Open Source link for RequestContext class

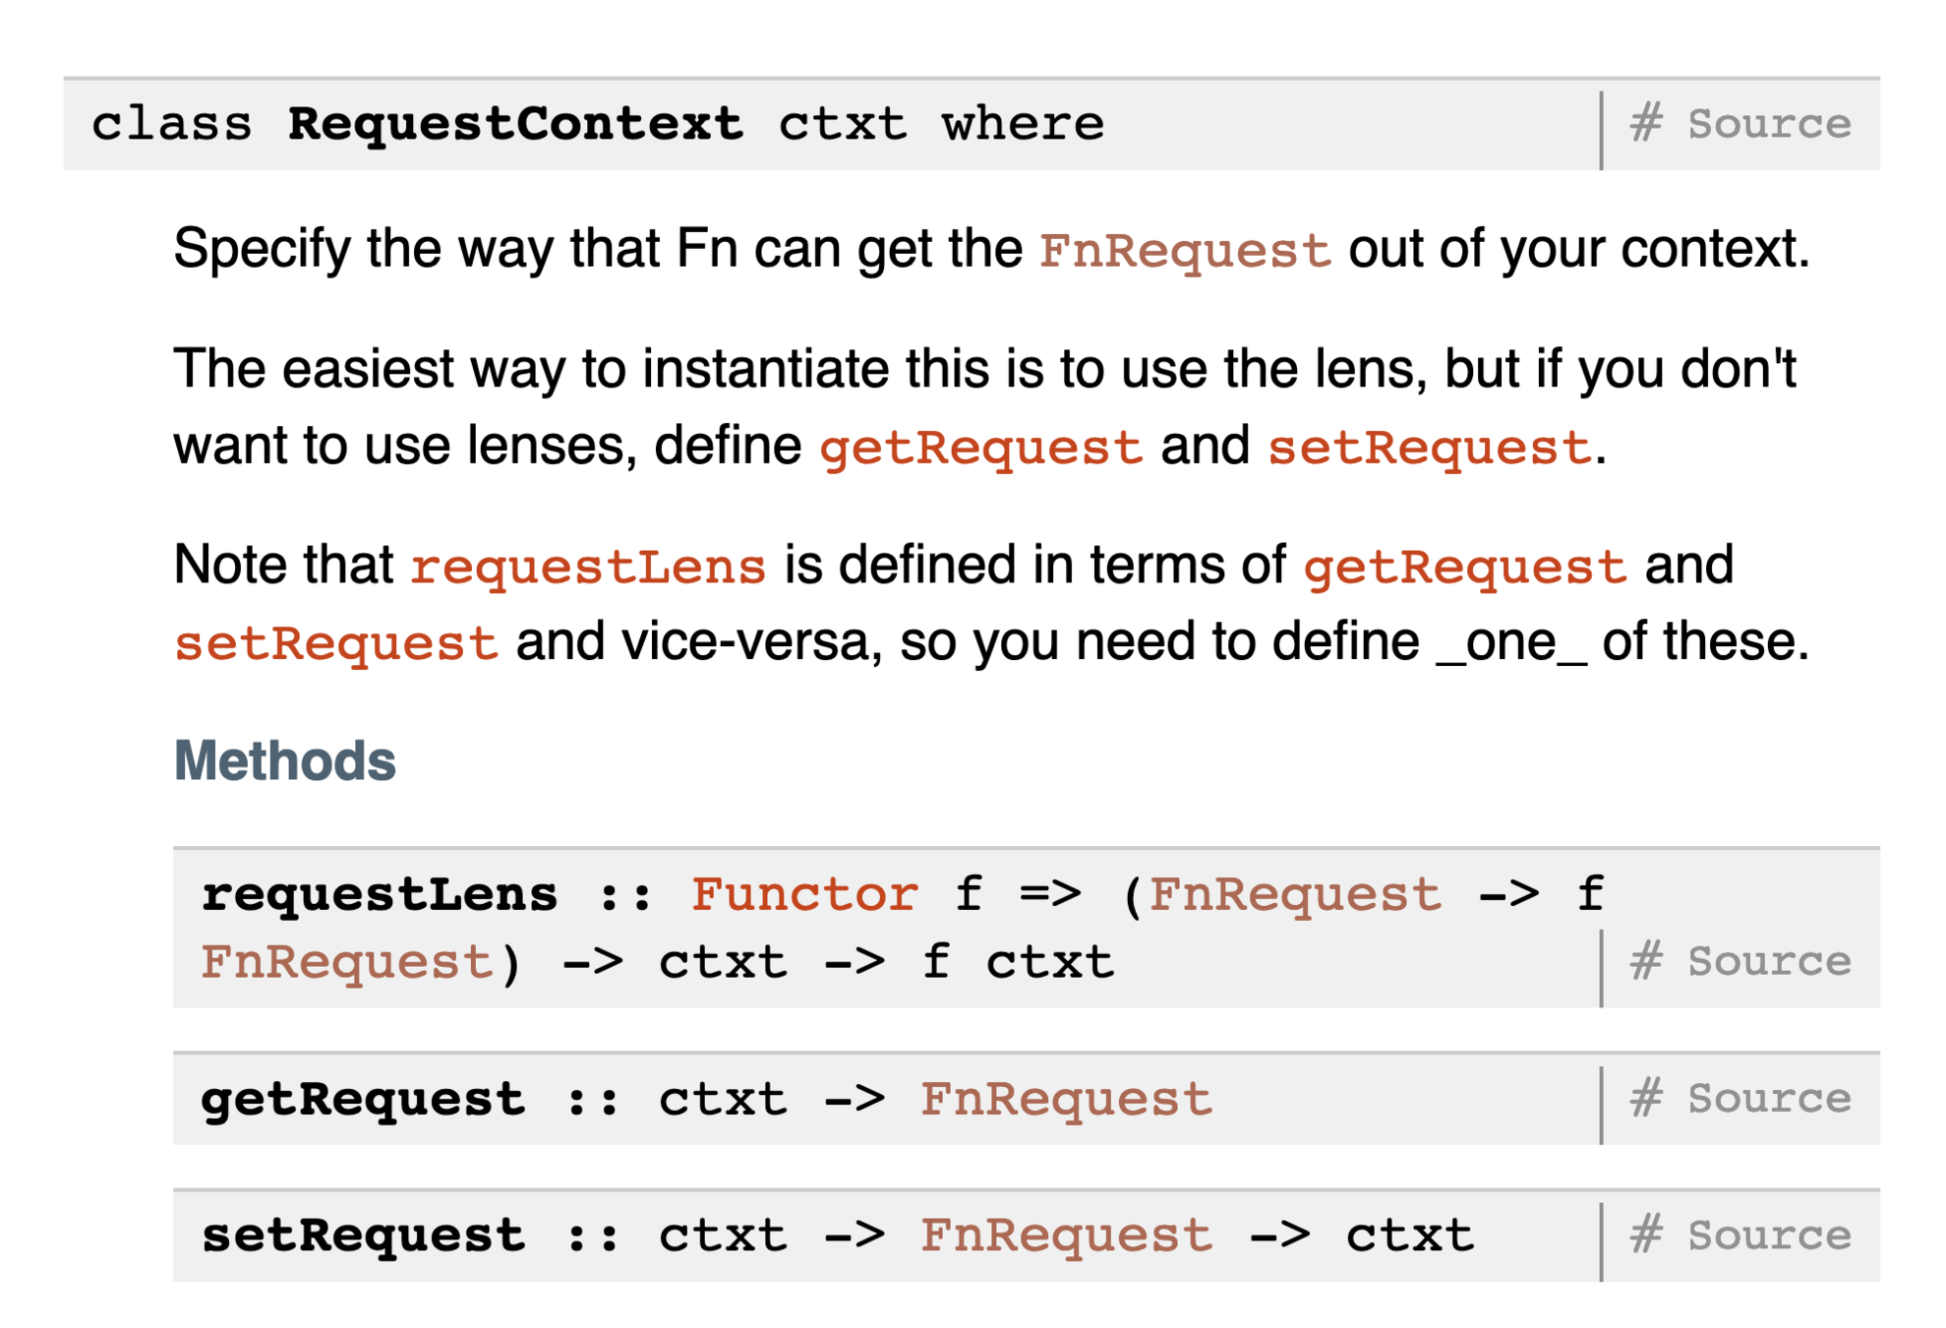1768,124
